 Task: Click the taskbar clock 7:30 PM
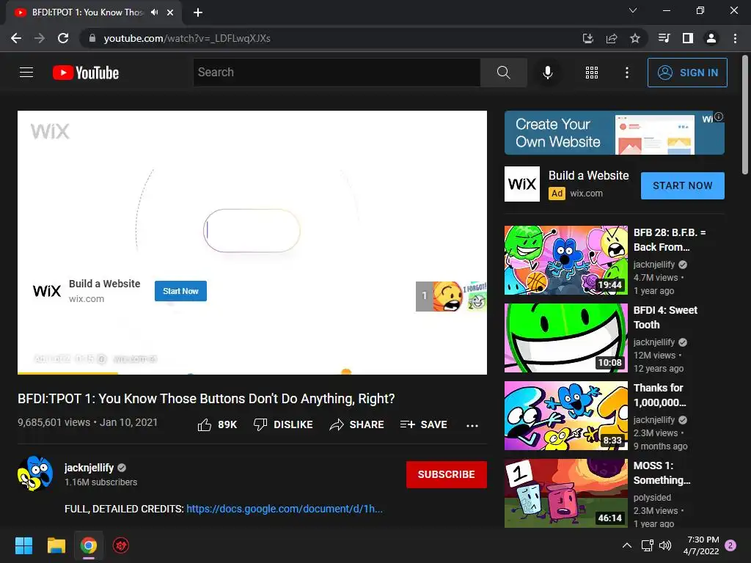coord(701,545)
